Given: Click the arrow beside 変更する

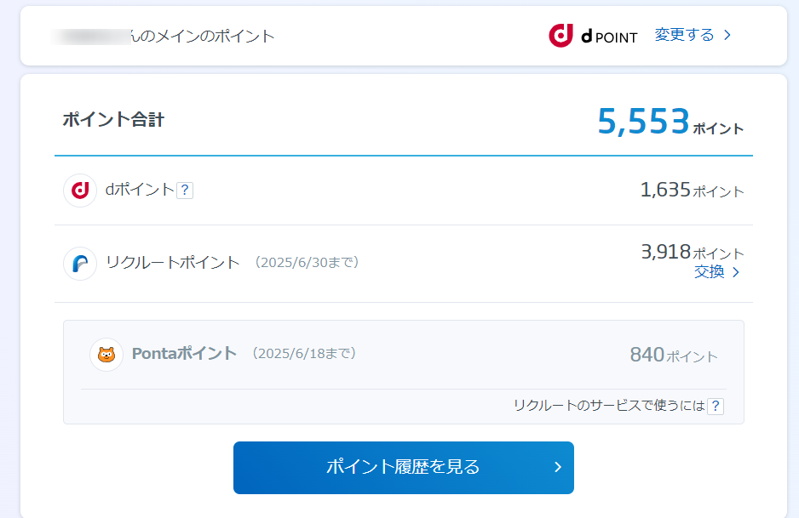Looking at the screenshot, I should click(x=727, y=36).
